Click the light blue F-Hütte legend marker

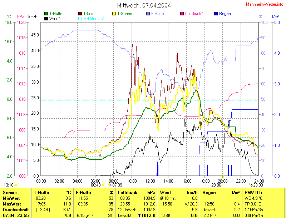(x=148, y=14)
